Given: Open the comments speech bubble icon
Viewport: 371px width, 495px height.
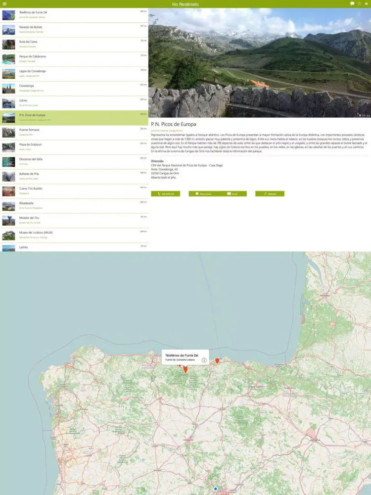Looking at the screenshot, I should [352, 3].
